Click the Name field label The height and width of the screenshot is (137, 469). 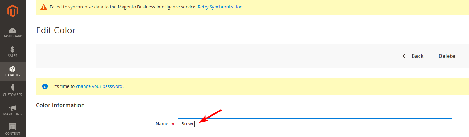point(162,124)
